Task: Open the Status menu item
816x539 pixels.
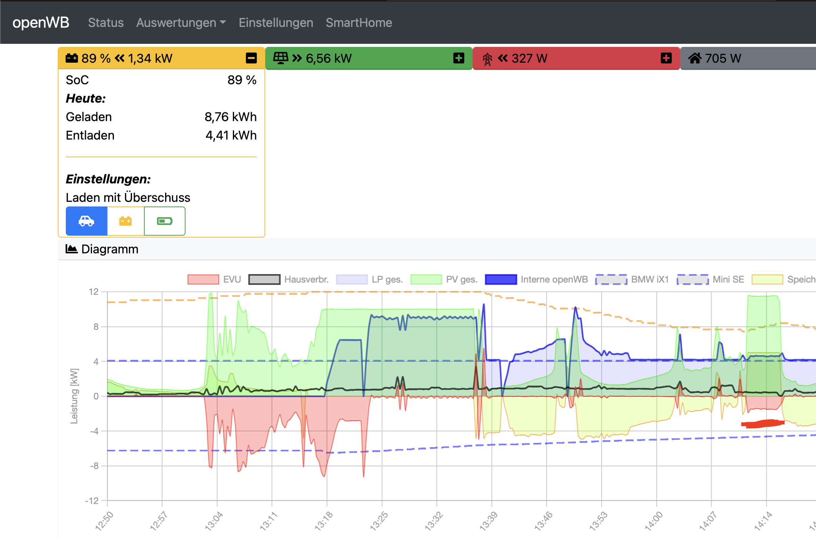Action: (x=106, y=23)
